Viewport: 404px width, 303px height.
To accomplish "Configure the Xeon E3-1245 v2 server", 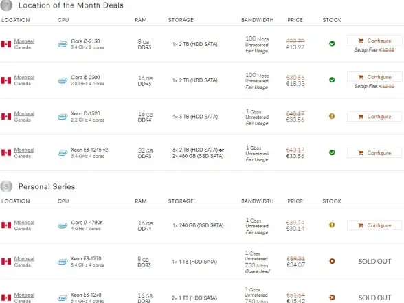I will (374, 153).
